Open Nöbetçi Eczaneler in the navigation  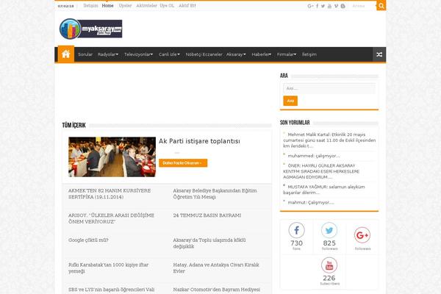(x=204, y=54)
